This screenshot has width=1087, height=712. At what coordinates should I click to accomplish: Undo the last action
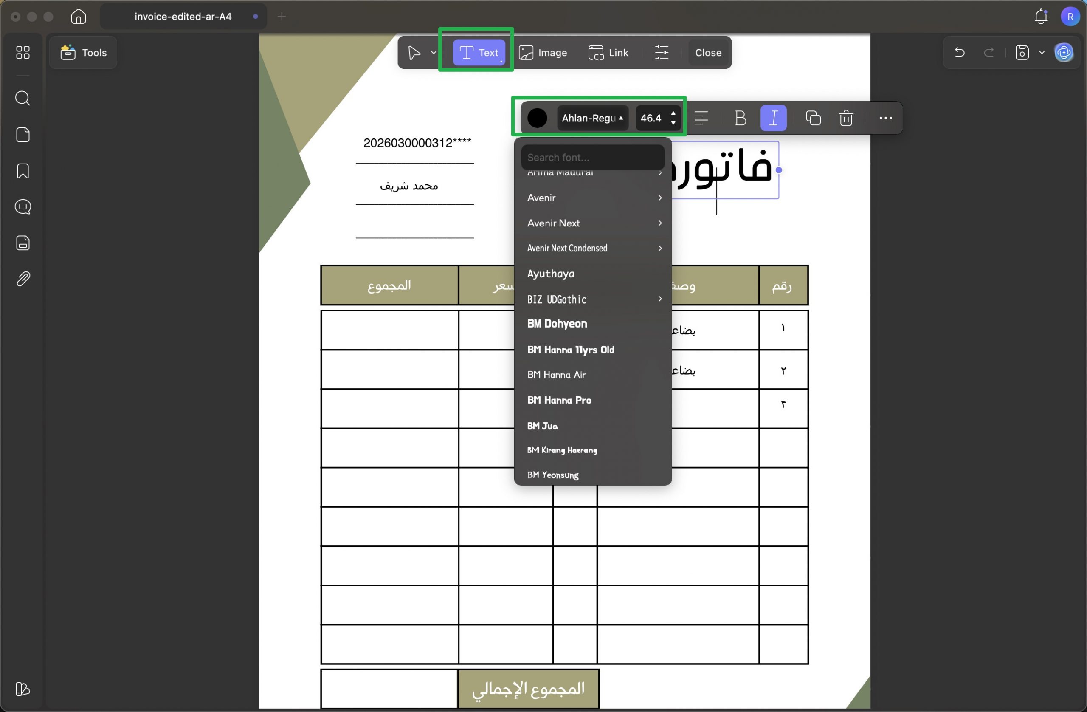tap(960, 53)
